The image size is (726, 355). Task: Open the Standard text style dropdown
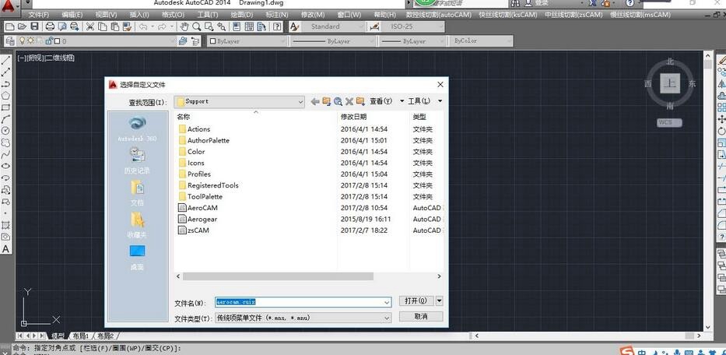click(x=360, y=26)
